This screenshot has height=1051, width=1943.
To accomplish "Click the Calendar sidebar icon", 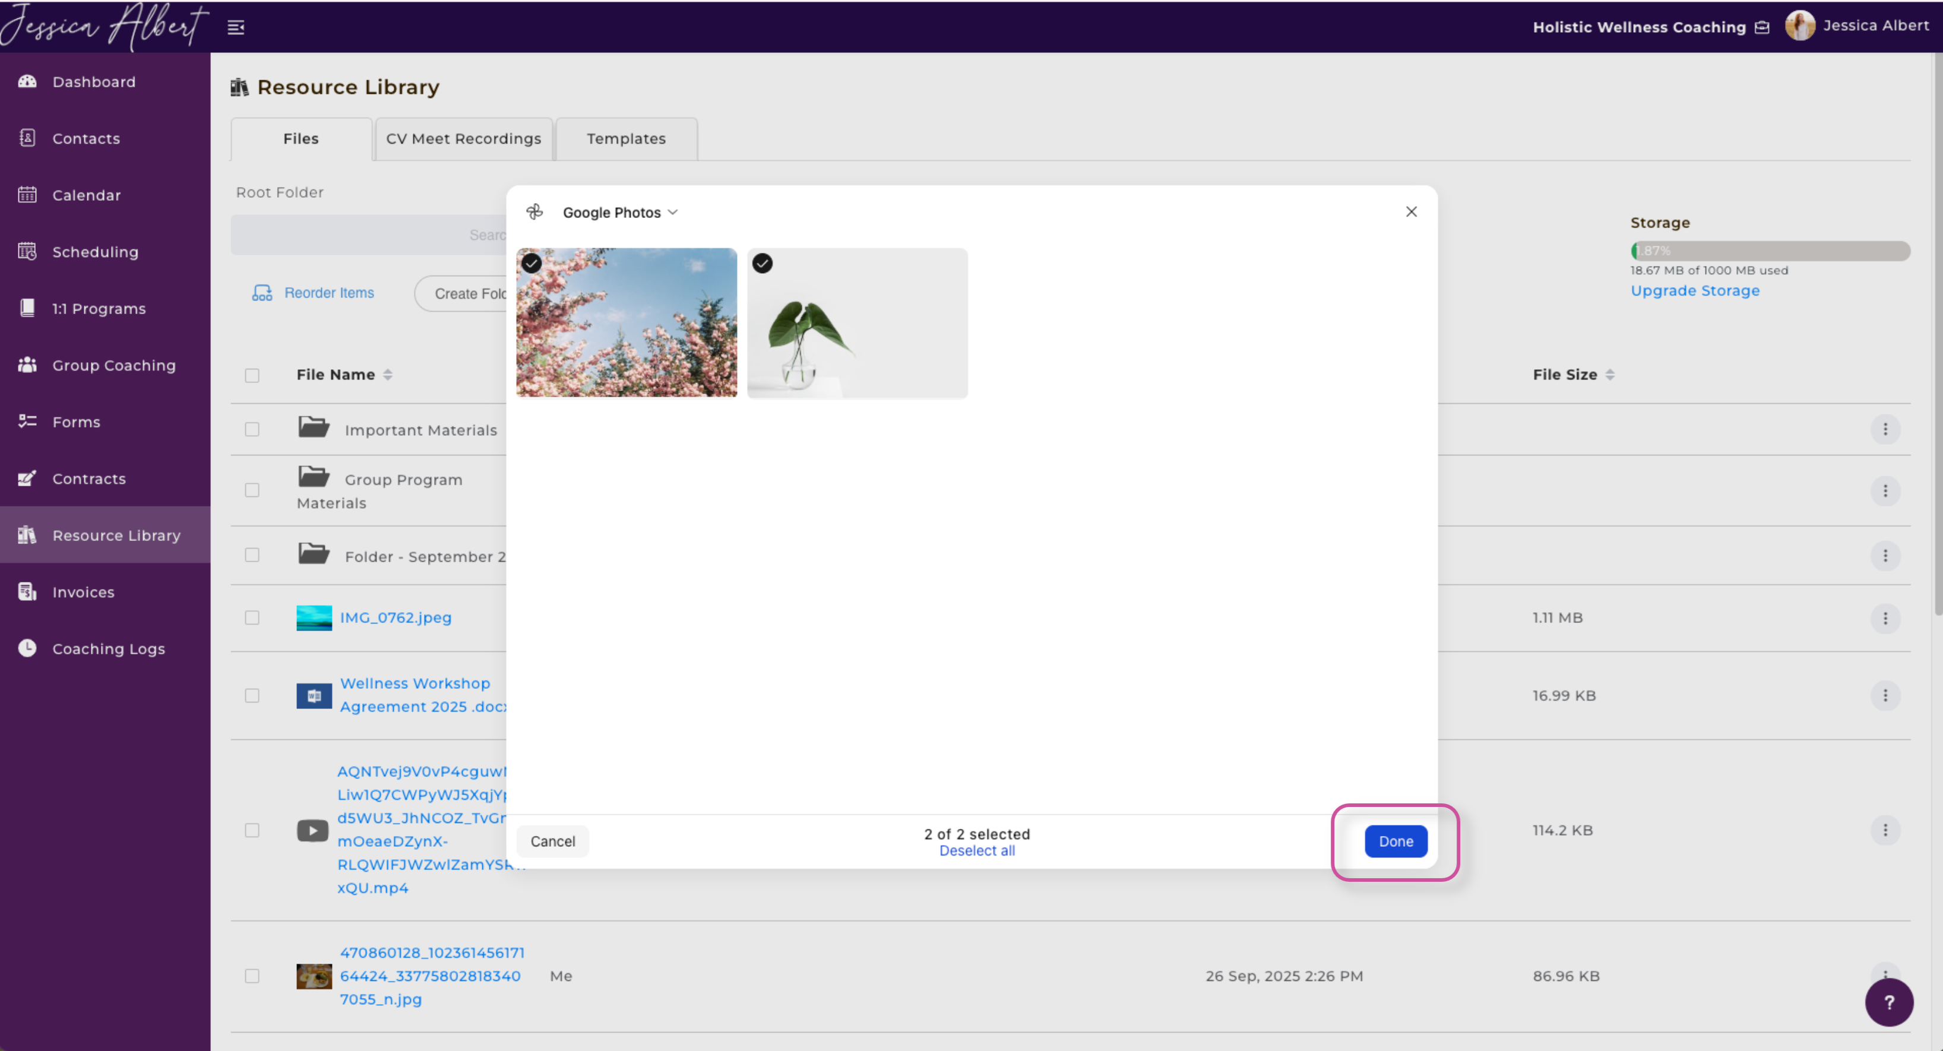I will [x=27, y=195].
